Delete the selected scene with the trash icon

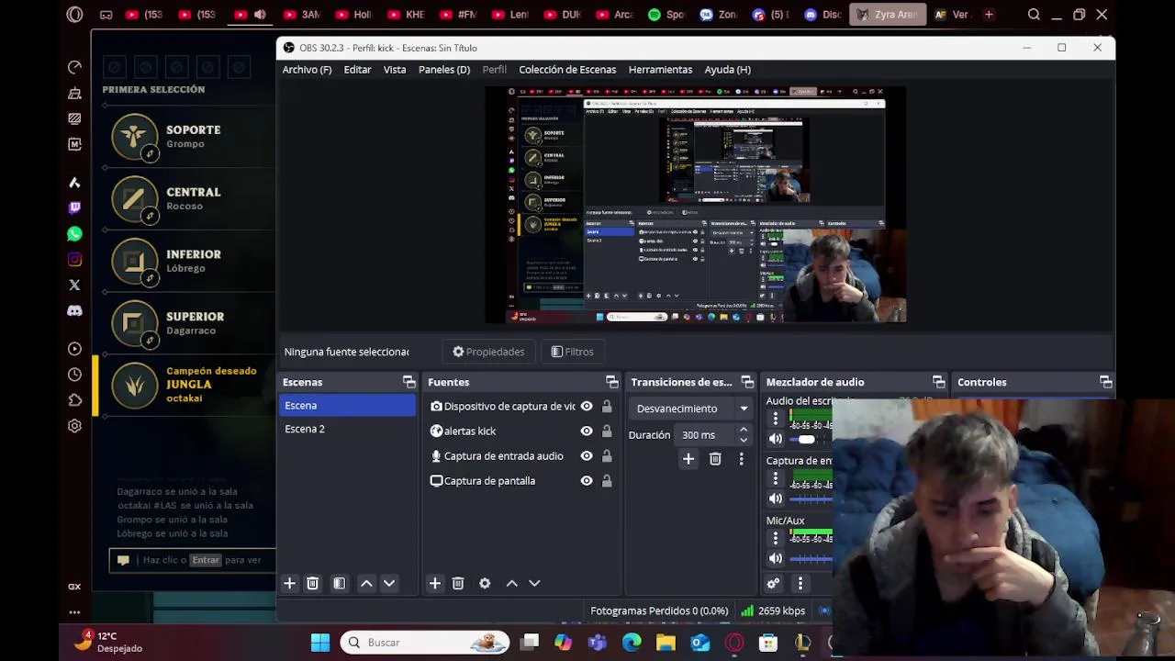pos(312,583)
